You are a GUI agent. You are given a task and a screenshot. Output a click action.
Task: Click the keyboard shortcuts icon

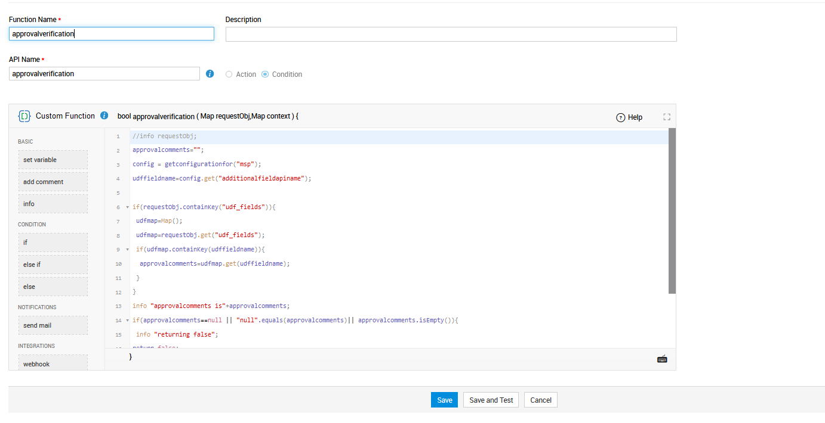click(x=662, y=359)
